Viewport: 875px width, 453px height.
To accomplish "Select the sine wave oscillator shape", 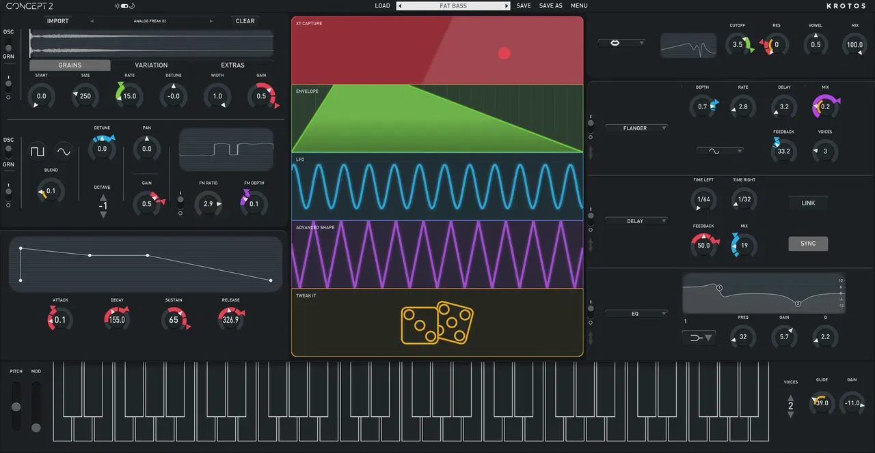I will (x=63, y=151).
